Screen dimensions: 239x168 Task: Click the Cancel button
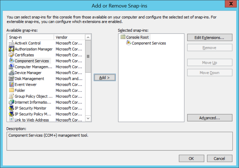[x=220, y=158]
